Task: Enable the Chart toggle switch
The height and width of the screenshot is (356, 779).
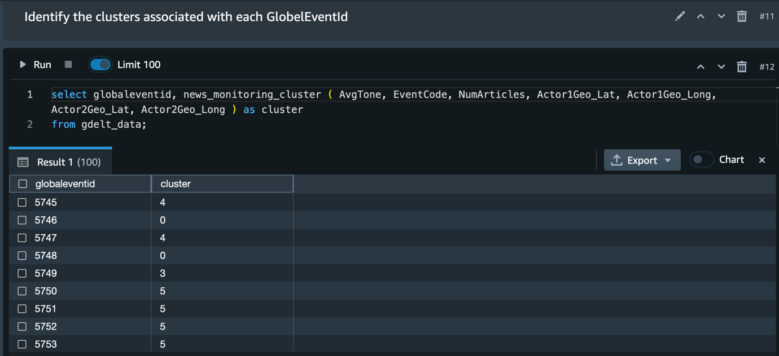Action: [x=701, y=160]
